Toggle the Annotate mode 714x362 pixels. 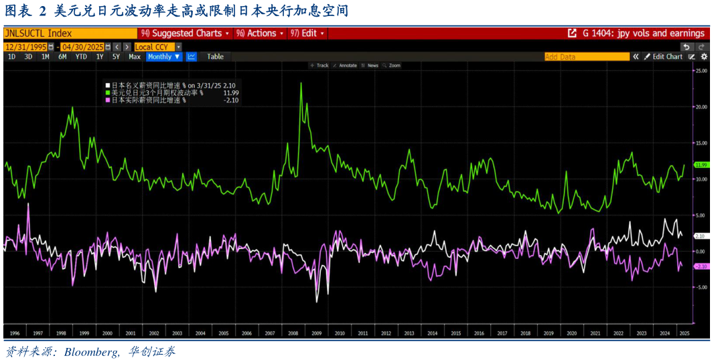pos(344,66)
